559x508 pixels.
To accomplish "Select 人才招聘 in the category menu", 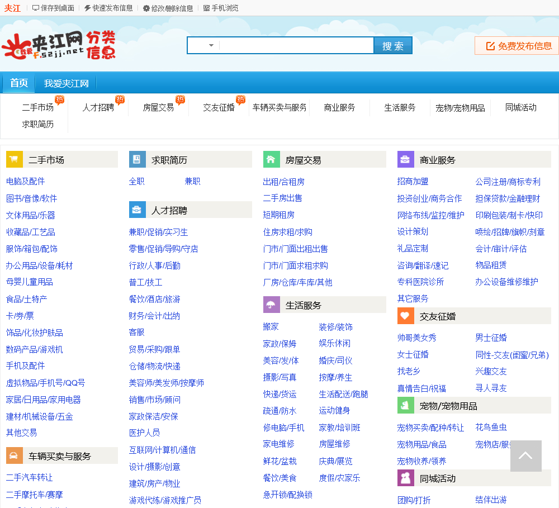I will click(x=98, y=108).
